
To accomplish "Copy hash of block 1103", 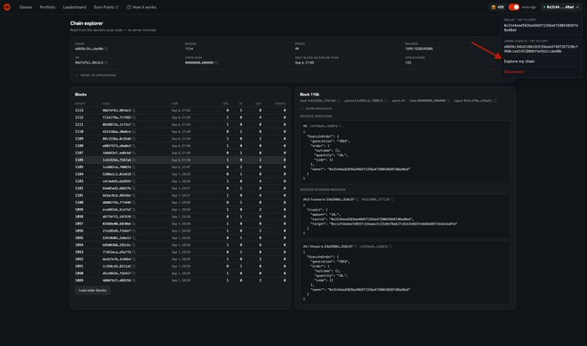I will [134, 181].
